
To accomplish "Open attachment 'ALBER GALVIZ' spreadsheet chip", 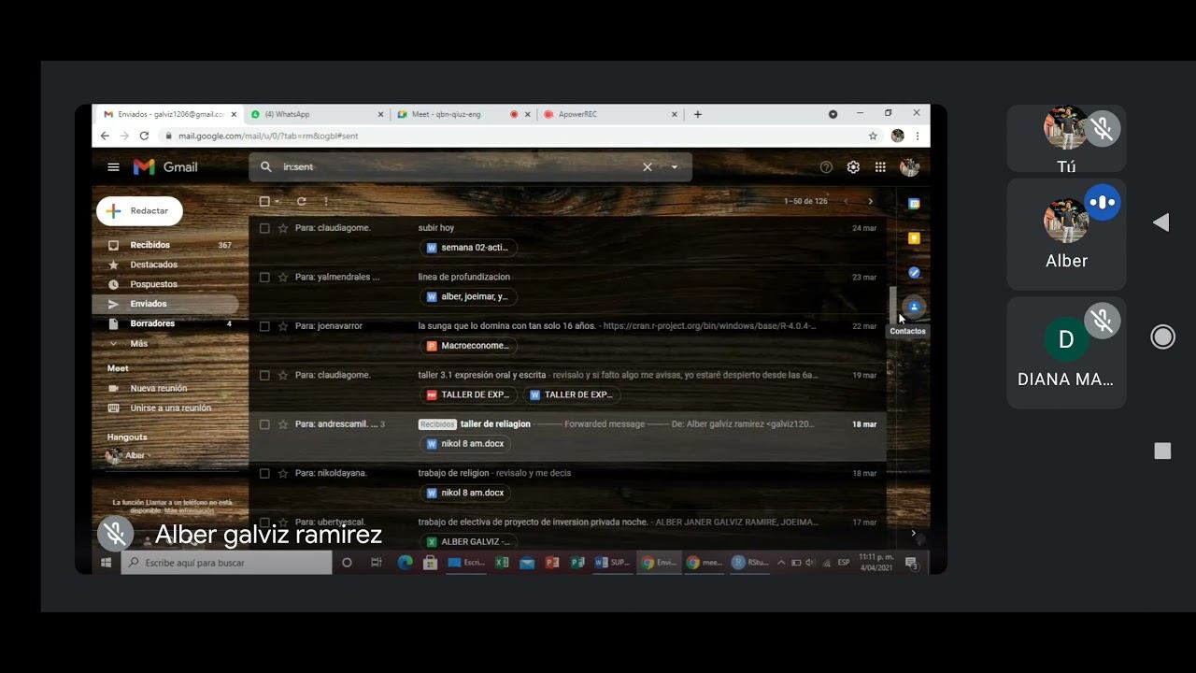I will [x=468, y=541].
